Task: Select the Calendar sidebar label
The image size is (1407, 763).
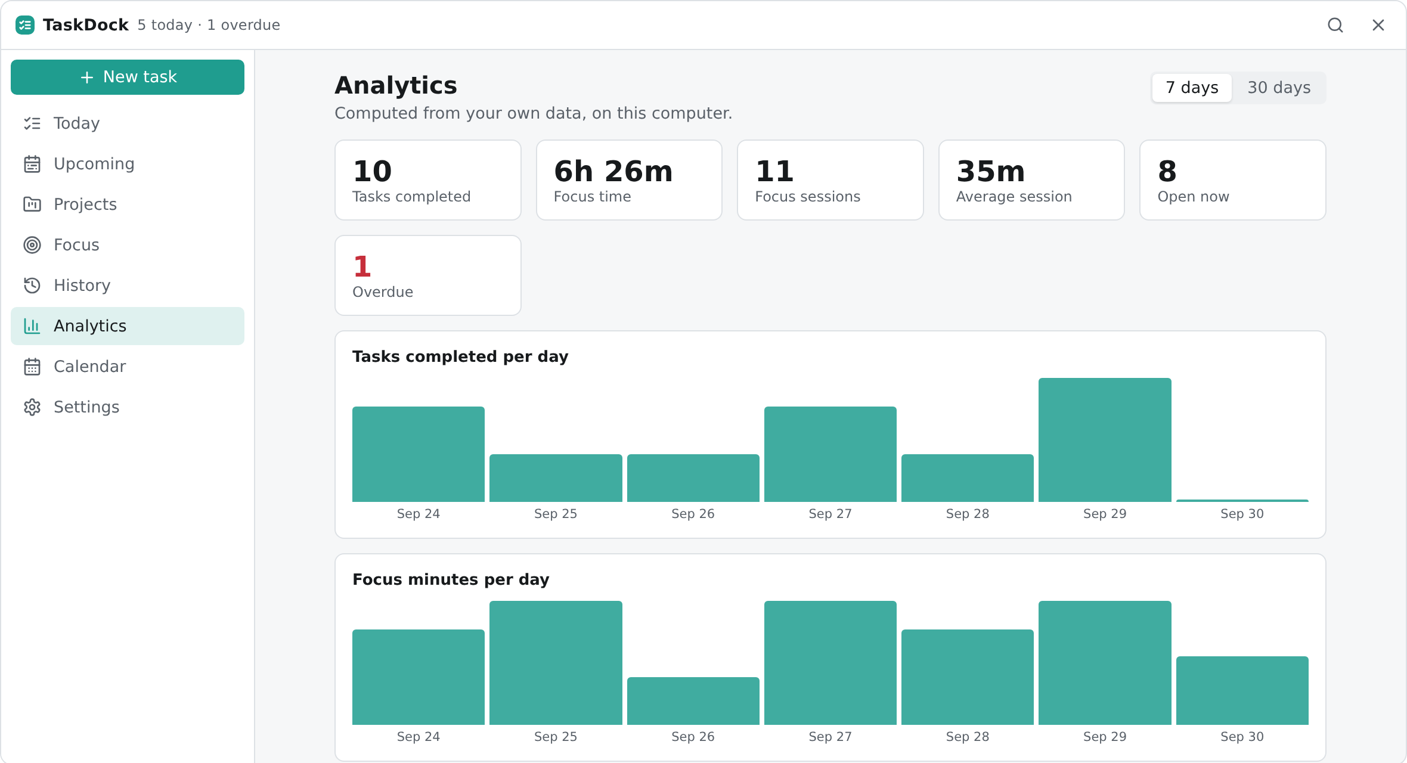Action: click(x=90, y=367)
